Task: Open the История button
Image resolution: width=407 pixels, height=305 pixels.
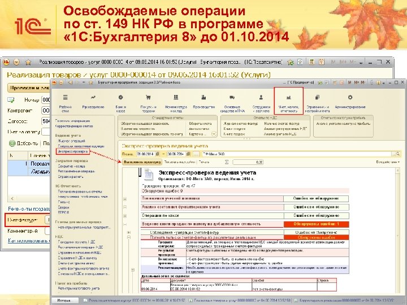Action: 64,300
